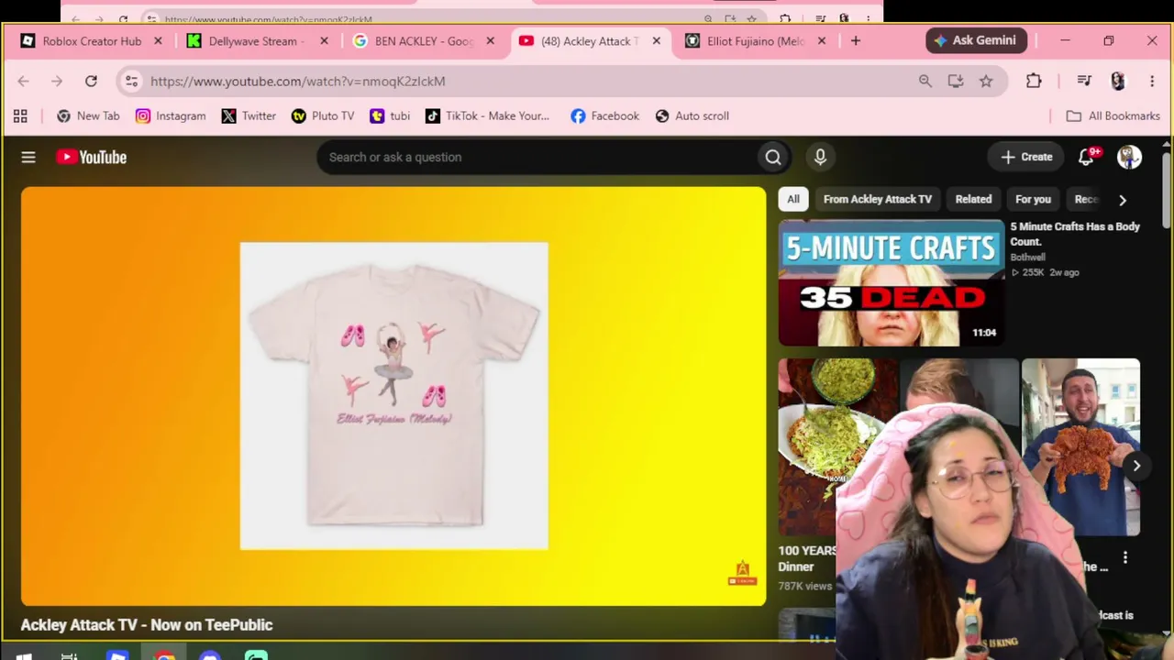Viewport: 1174px width, 660px height.
Task: Open Task View on the taskbar
Action: pyautogui.click(x=69, y=655)
